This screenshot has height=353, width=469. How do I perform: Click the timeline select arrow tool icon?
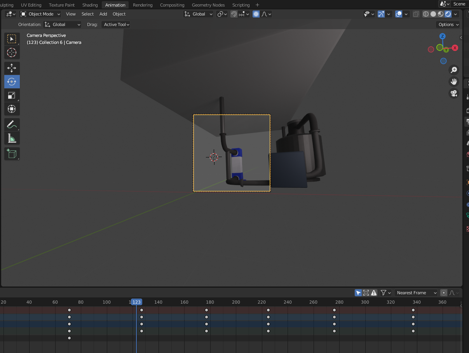pyautogui.click(x=358, y=293)
